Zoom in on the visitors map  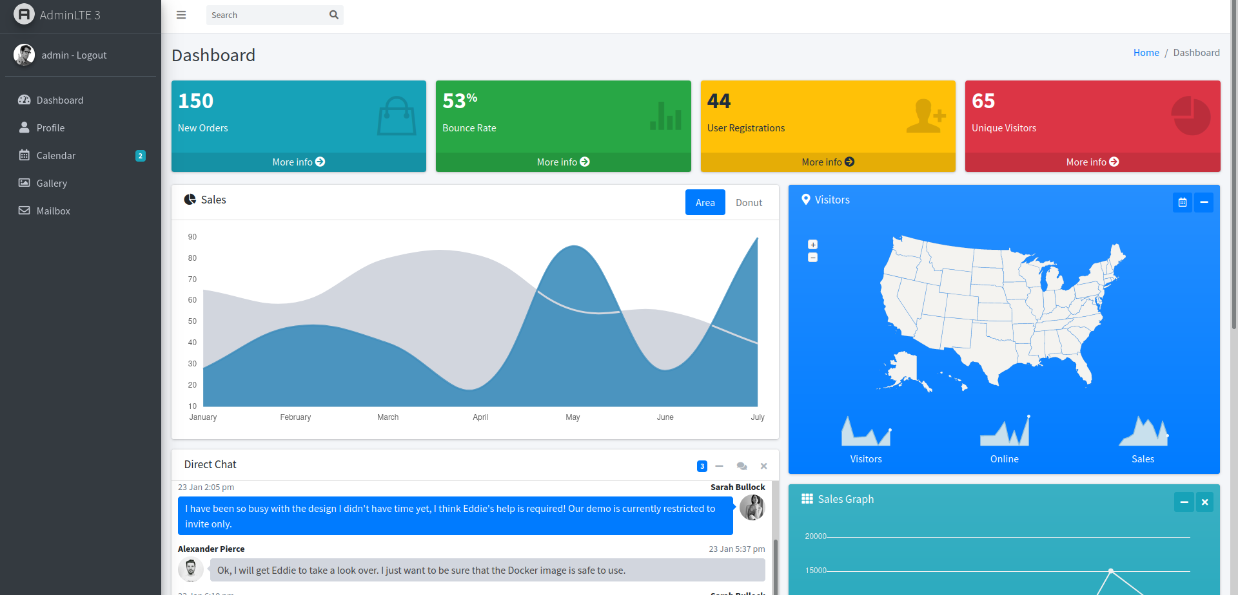pos(813,244)
